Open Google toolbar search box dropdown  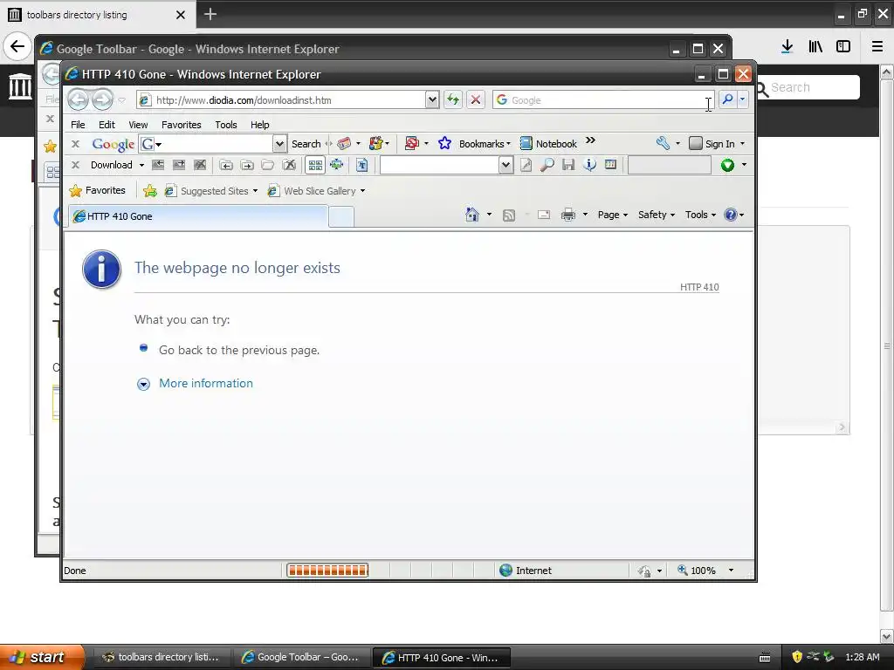[279, 144]
